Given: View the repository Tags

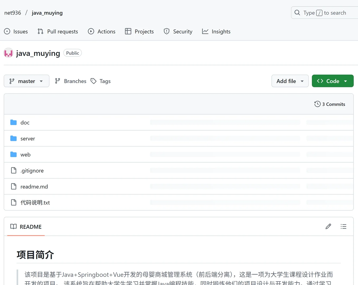Looking at the screenshot, I should click(x=101, y=81).
